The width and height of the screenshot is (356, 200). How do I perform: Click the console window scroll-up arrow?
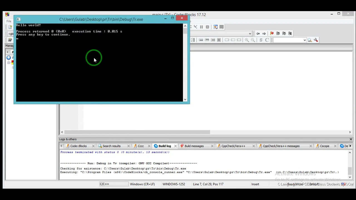(185, 26)
